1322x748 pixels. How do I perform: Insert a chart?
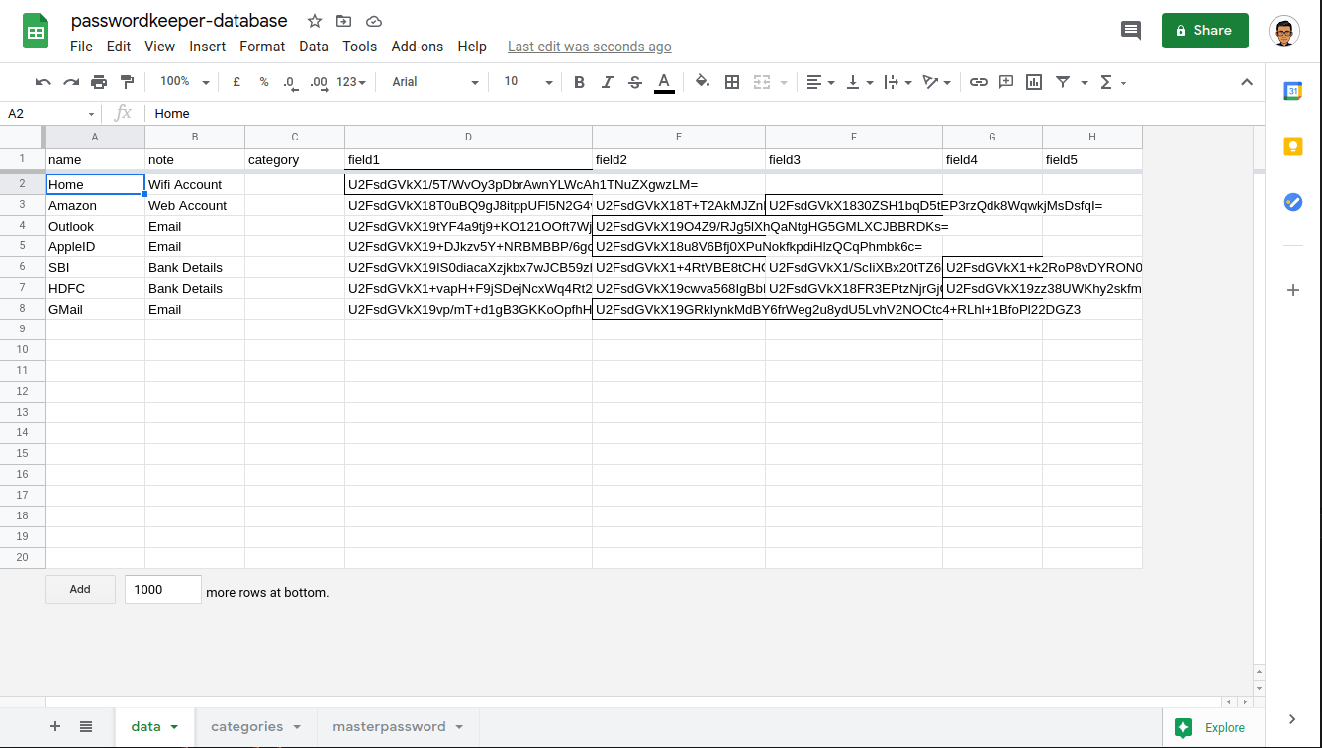click(x=1034, y=82)
